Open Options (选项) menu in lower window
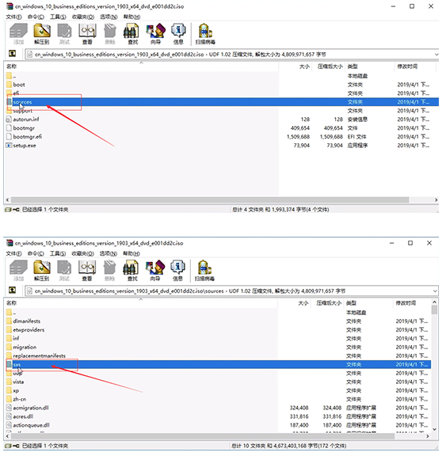 coord(109,253)
